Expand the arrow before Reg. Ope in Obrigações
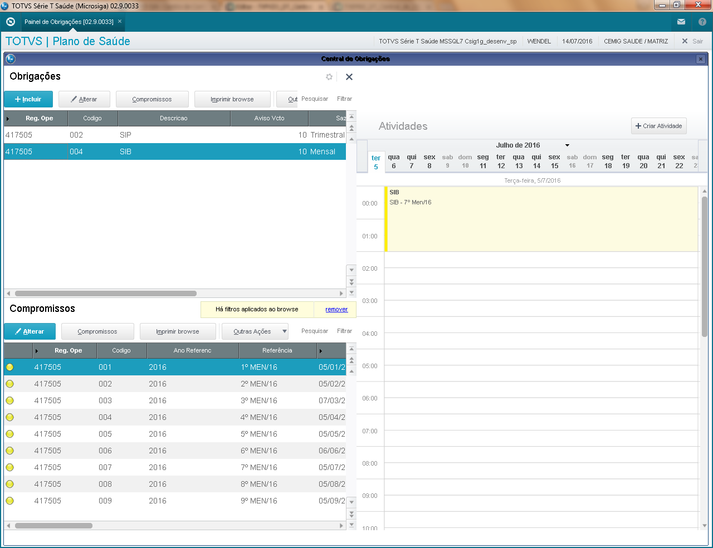 [8, 119]
